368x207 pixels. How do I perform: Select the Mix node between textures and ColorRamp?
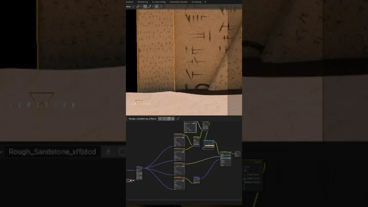196,142
